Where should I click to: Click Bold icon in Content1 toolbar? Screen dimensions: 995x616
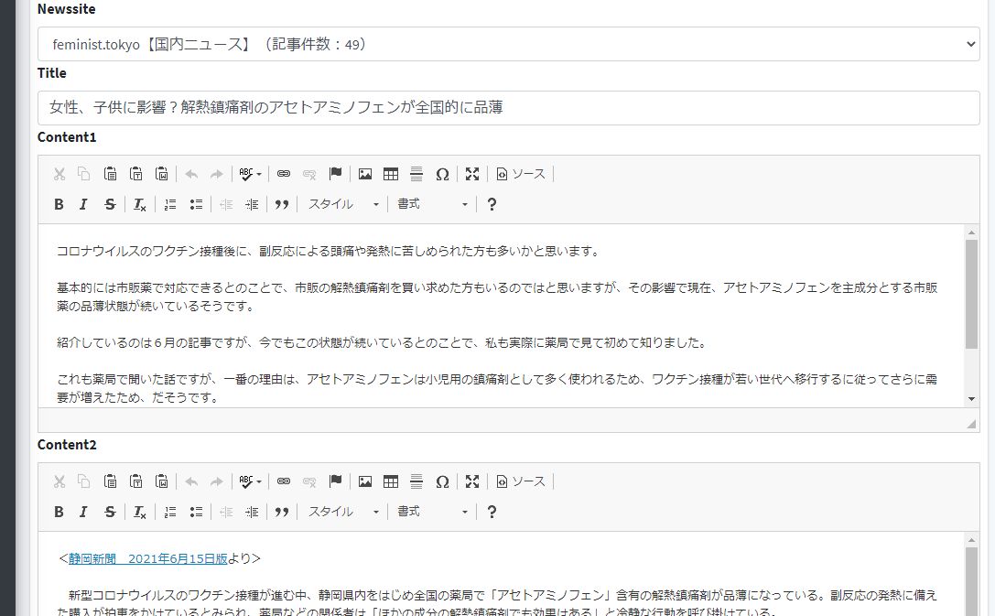click(x=59, y=204)
